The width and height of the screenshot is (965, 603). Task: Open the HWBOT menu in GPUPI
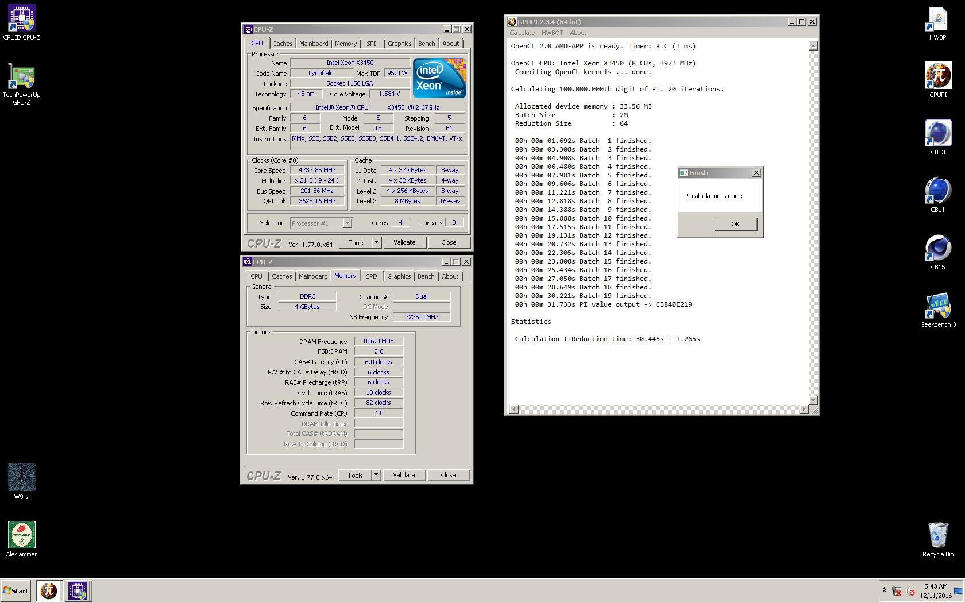pyautogui.click(x=552, y=33)
